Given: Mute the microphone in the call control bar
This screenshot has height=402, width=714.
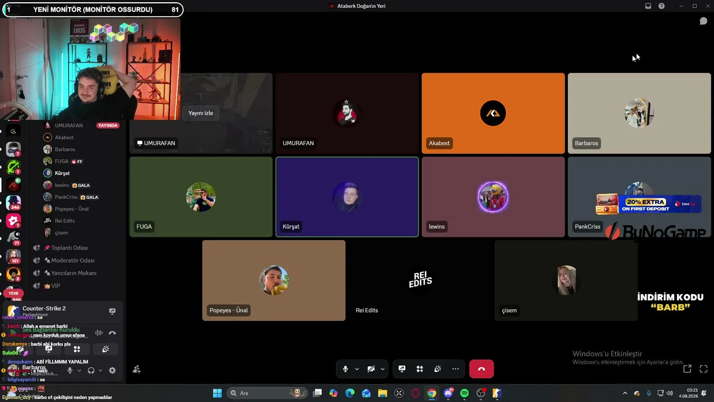Looking at the screenshot, I should pos(345,369).
